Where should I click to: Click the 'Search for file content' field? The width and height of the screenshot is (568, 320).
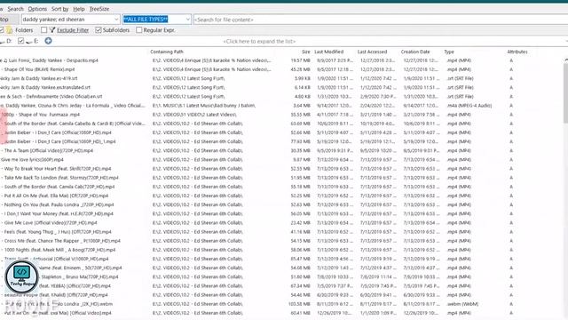click(381, 20)
